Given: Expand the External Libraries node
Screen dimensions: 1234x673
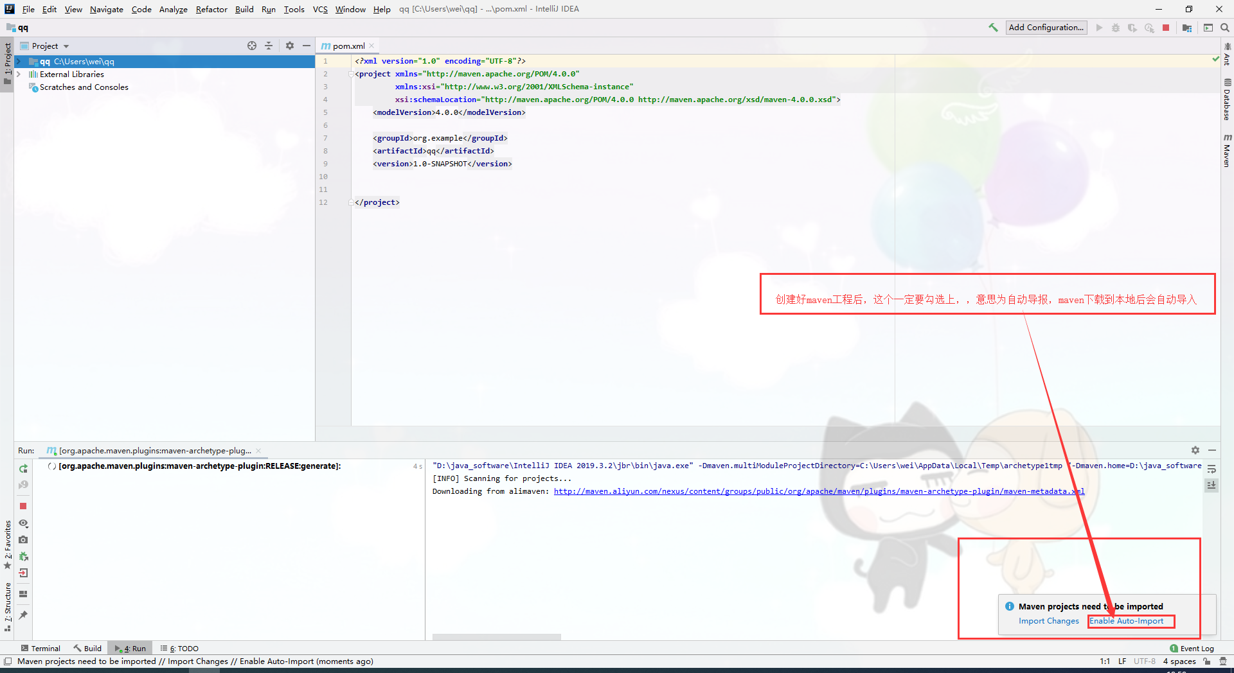Looking at the screenshot, I should point(19,74).
